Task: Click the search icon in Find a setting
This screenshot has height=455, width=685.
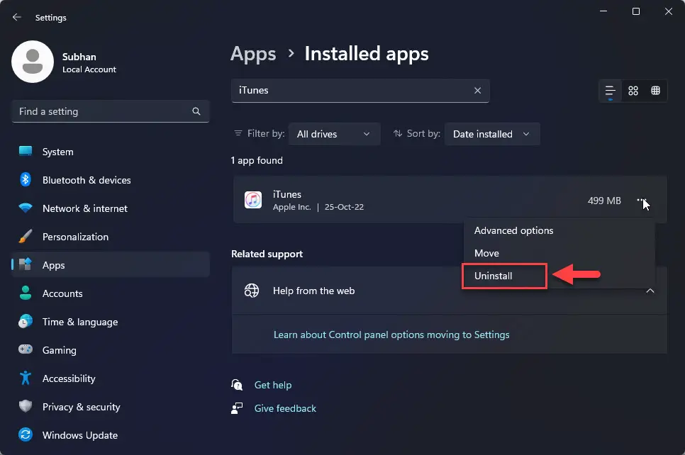Action: 196,111
